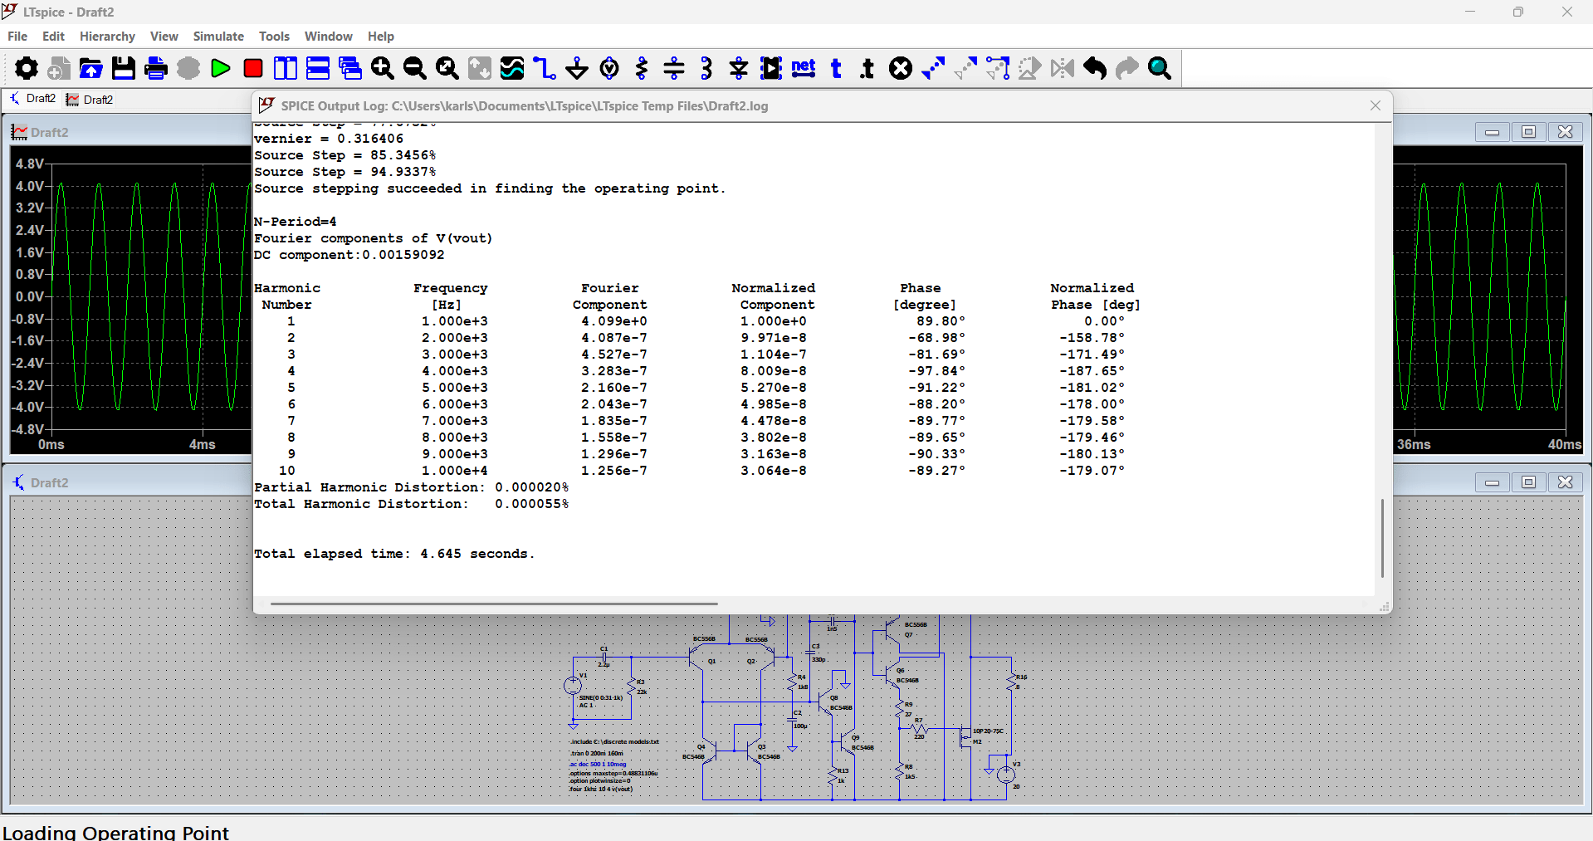Click 'Total elapsed time: 4.645 seconds.'
Image resolution: width=1593 pixels, height=841 pixels.
394,554
